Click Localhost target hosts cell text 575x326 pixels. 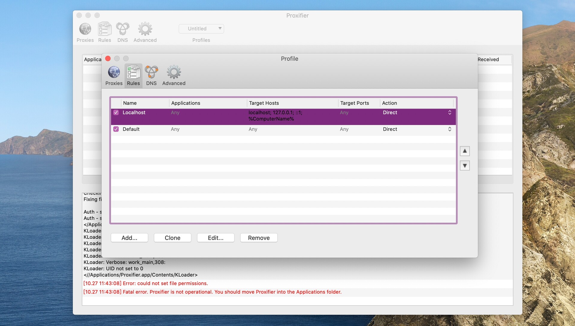275,116
